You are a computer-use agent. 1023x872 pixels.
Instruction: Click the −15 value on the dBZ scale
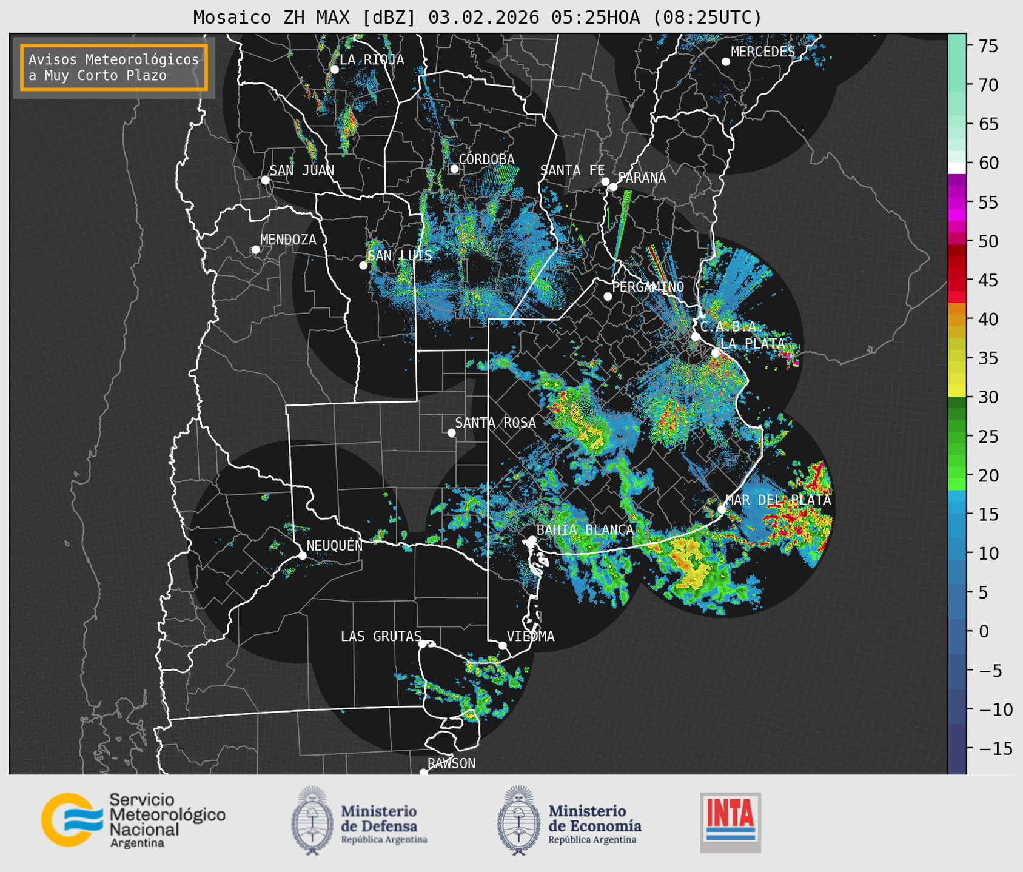[x=994, y=748]
